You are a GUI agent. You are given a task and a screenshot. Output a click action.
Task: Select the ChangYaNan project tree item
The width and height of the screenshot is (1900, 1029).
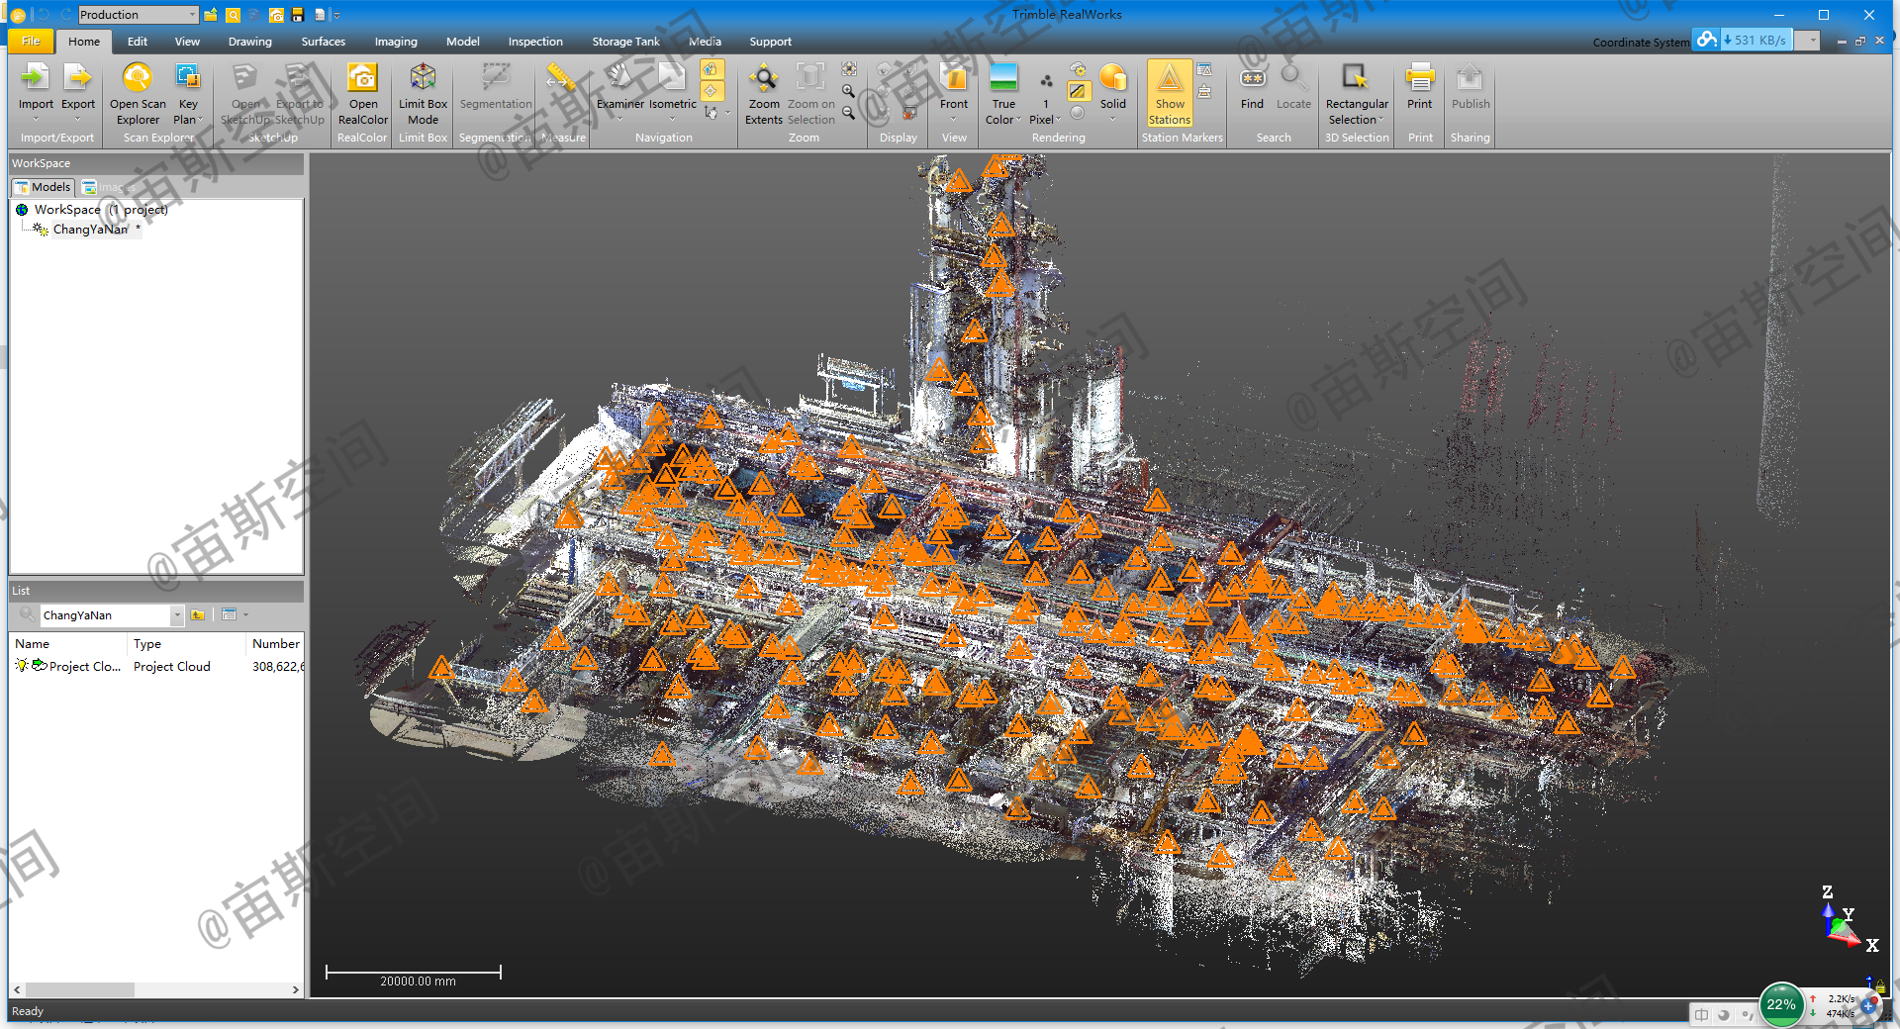point(90,230)
